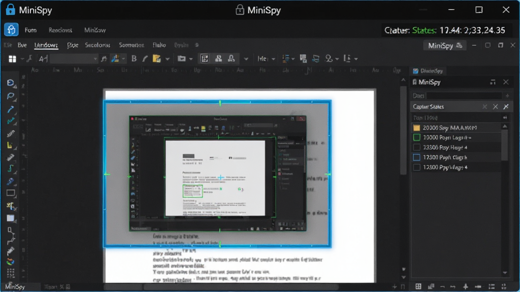
Task: Open the dropdown beside the Hc toolbar label
Action: 273,59
